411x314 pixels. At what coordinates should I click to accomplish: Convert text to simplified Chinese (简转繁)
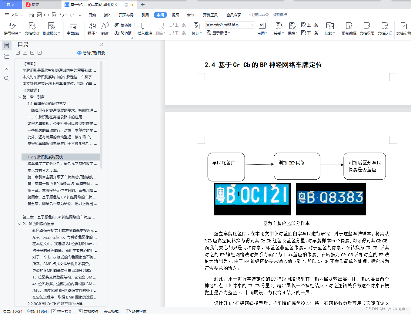(x=123, y=33)
